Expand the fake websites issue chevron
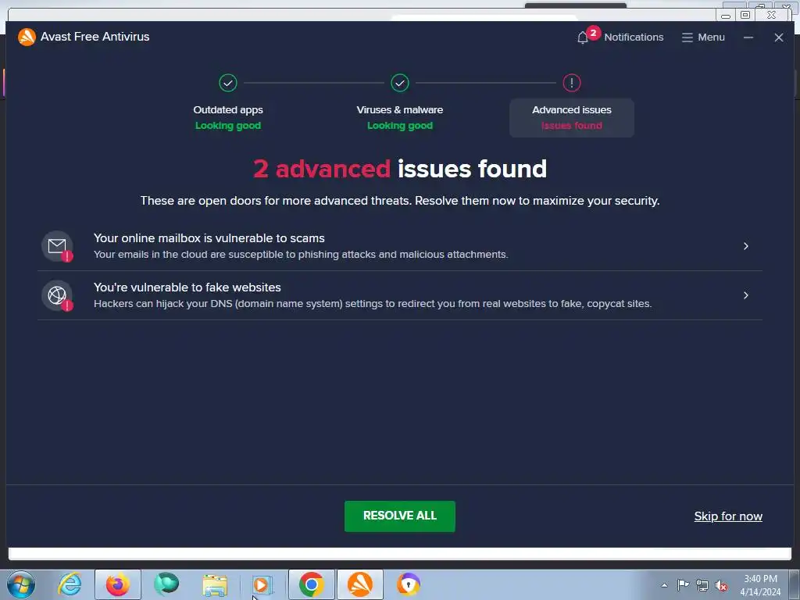This screenshot has height=600, width=800. (746, 295)
